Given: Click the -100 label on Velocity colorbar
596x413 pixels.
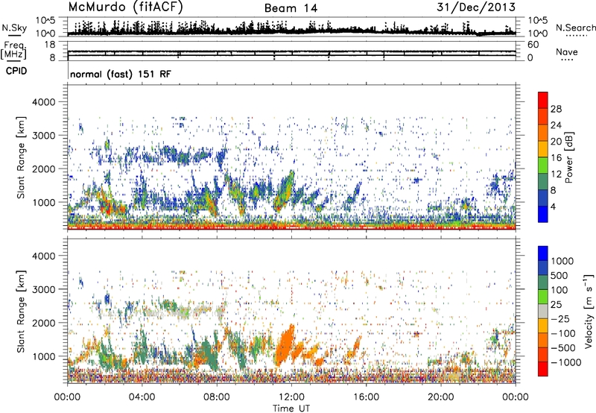Looking at the screenshot, I should click(x=563, y=333).
